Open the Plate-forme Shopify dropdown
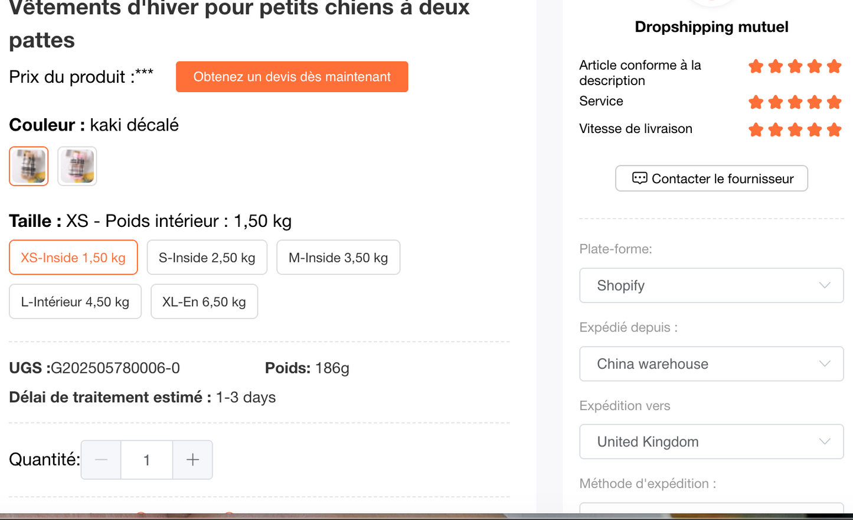The width and height of the screenshot is (853, 520). tap(711, 285)
